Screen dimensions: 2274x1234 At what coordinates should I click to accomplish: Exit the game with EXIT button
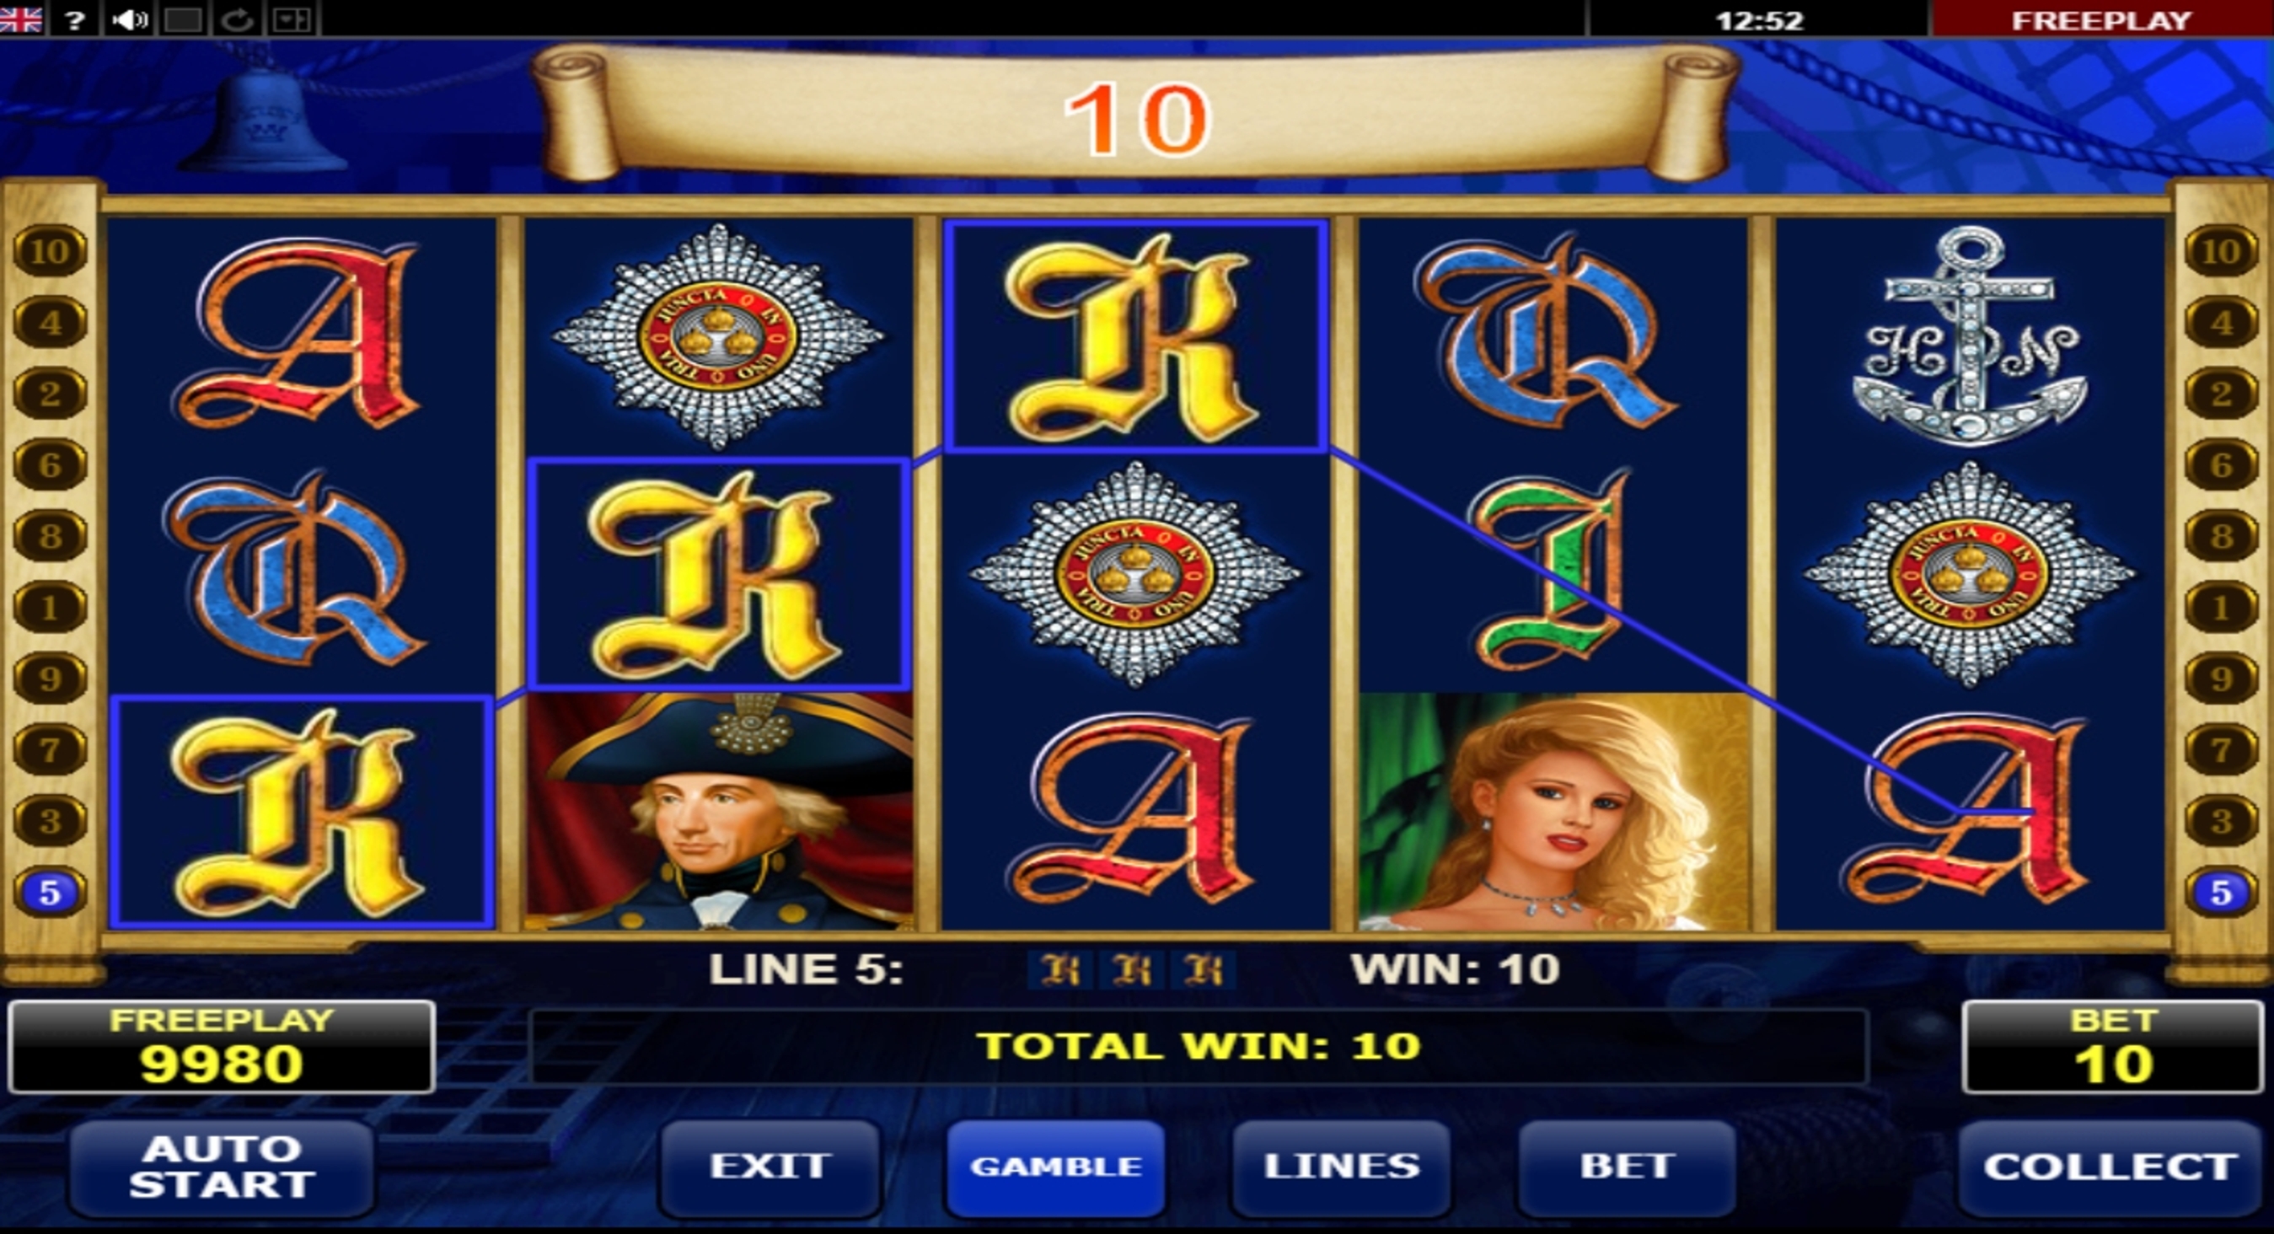point(770,1167)
